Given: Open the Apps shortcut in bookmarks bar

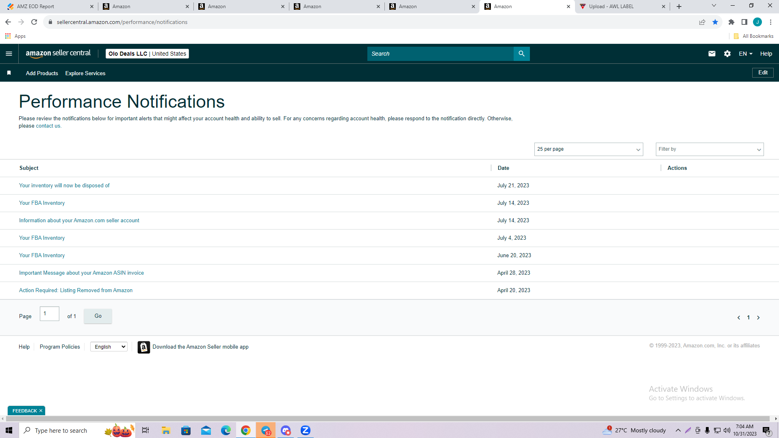Looking at the screenshot, I should 15,36.
